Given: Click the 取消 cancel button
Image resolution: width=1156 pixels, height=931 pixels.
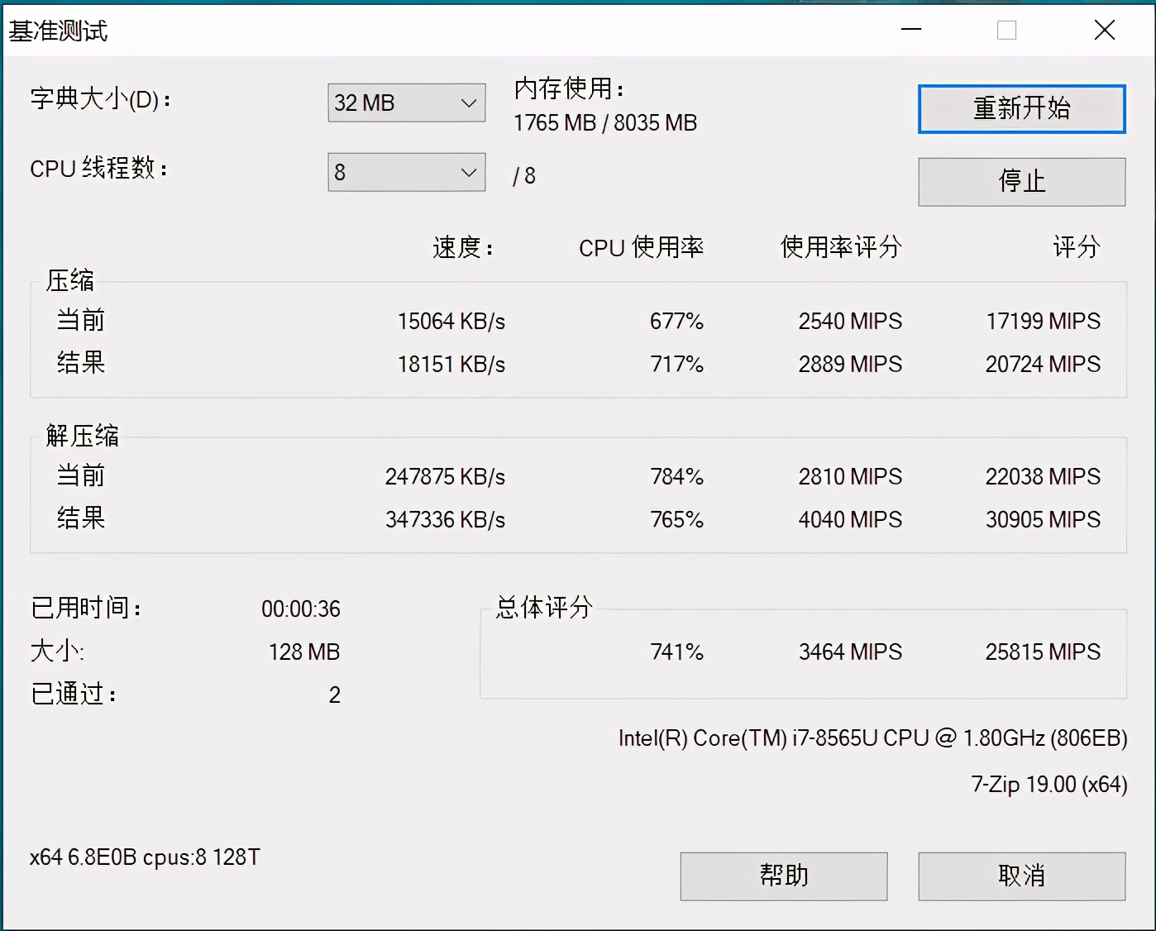Looking at the screenshot, I should pos(1021,876).
